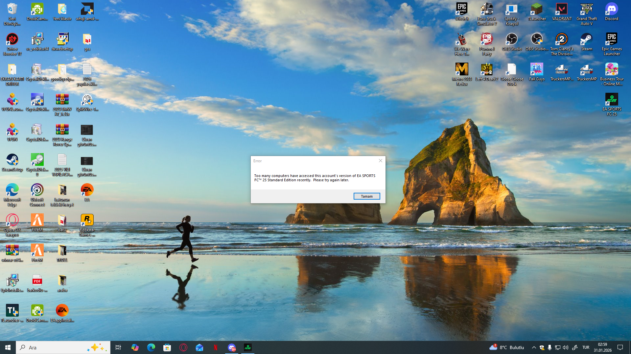
Task: Select the TLauncher Minecraft block icon
Action: 537,12
